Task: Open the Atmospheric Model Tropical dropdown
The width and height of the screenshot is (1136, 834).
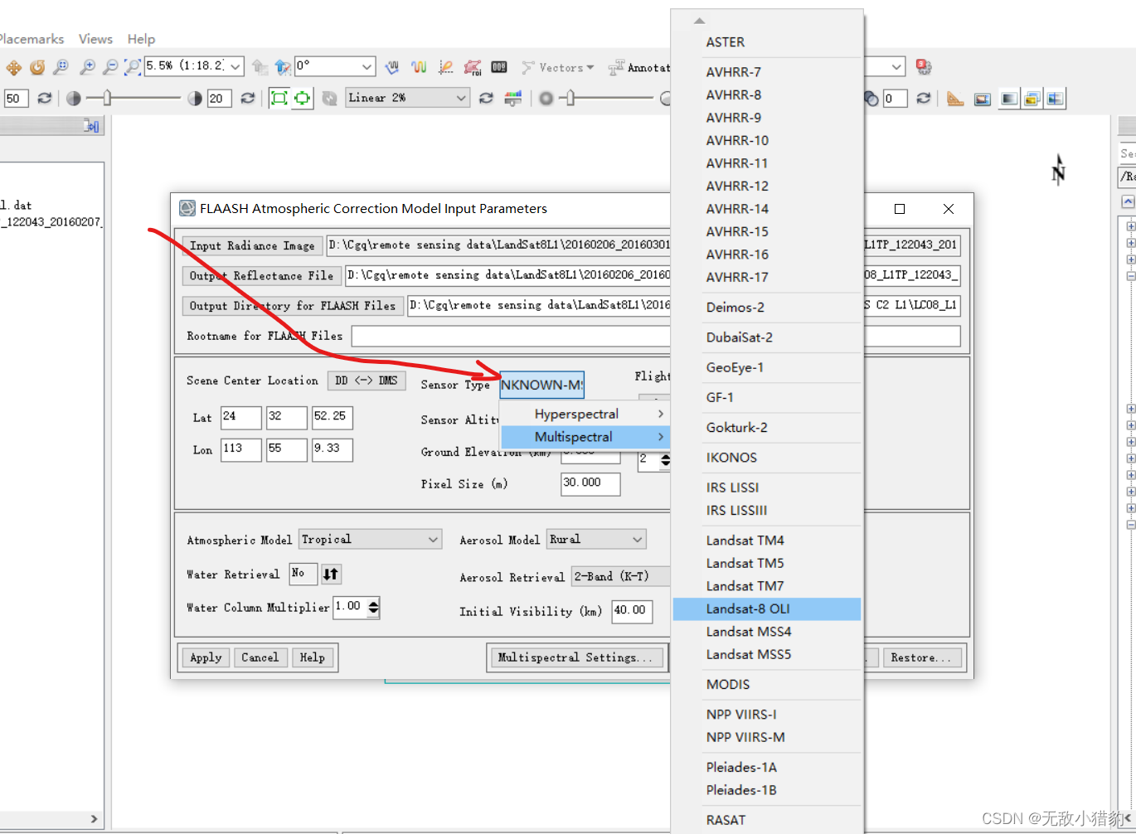Action: (x=370, y=540)
